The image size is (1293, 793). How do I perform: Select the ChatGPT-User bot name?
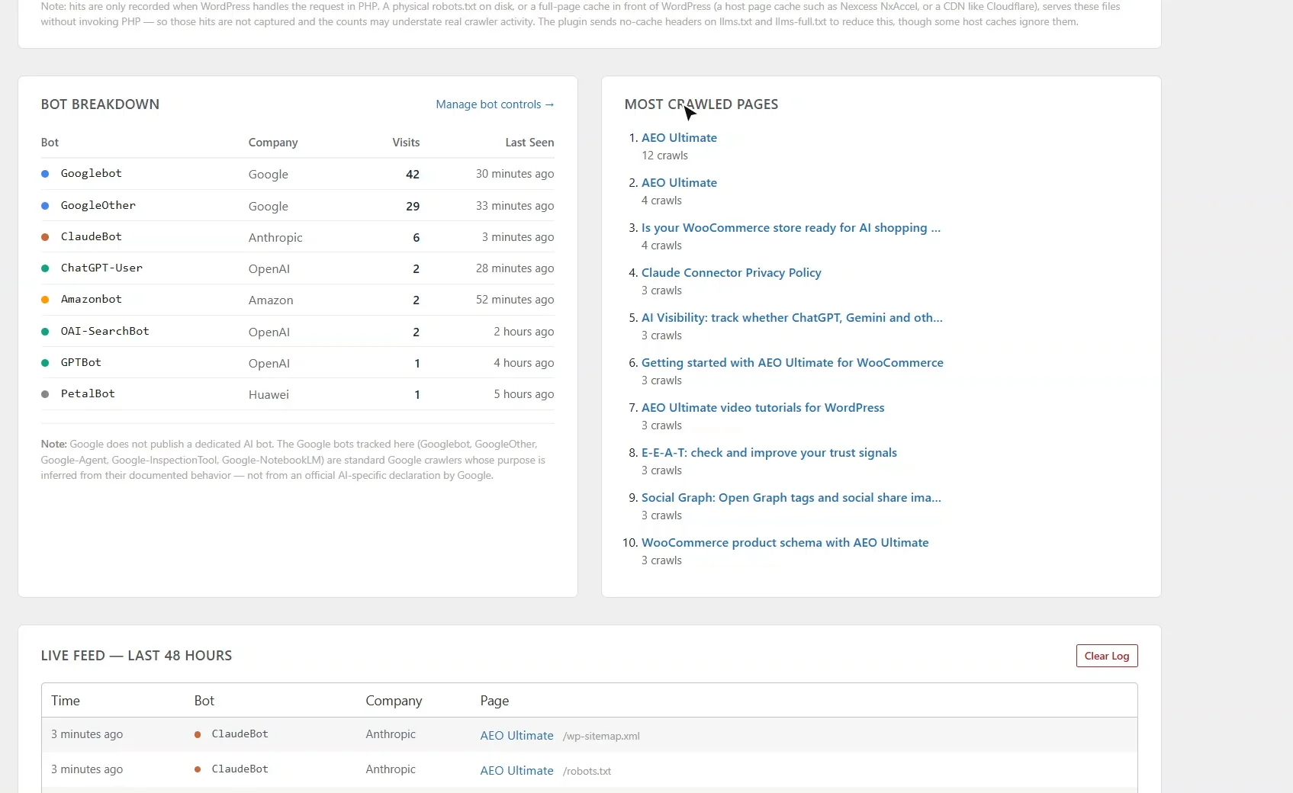click(x=101, y=268)
